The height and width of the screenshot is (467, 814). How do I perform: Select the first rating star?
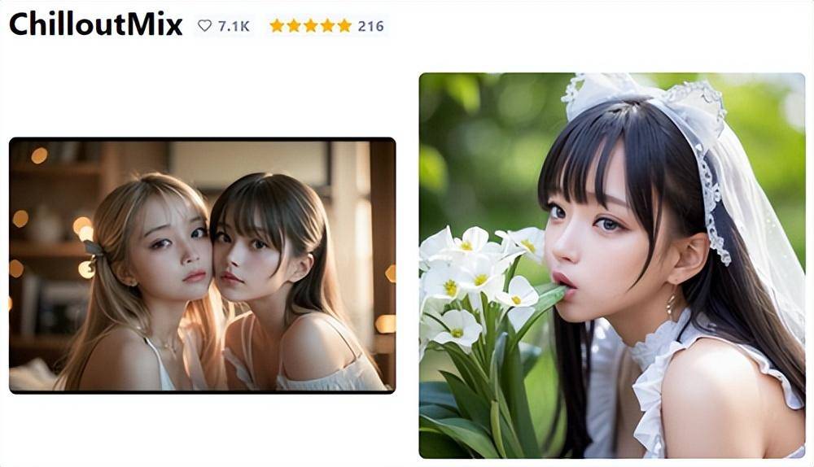pos(278,26)
